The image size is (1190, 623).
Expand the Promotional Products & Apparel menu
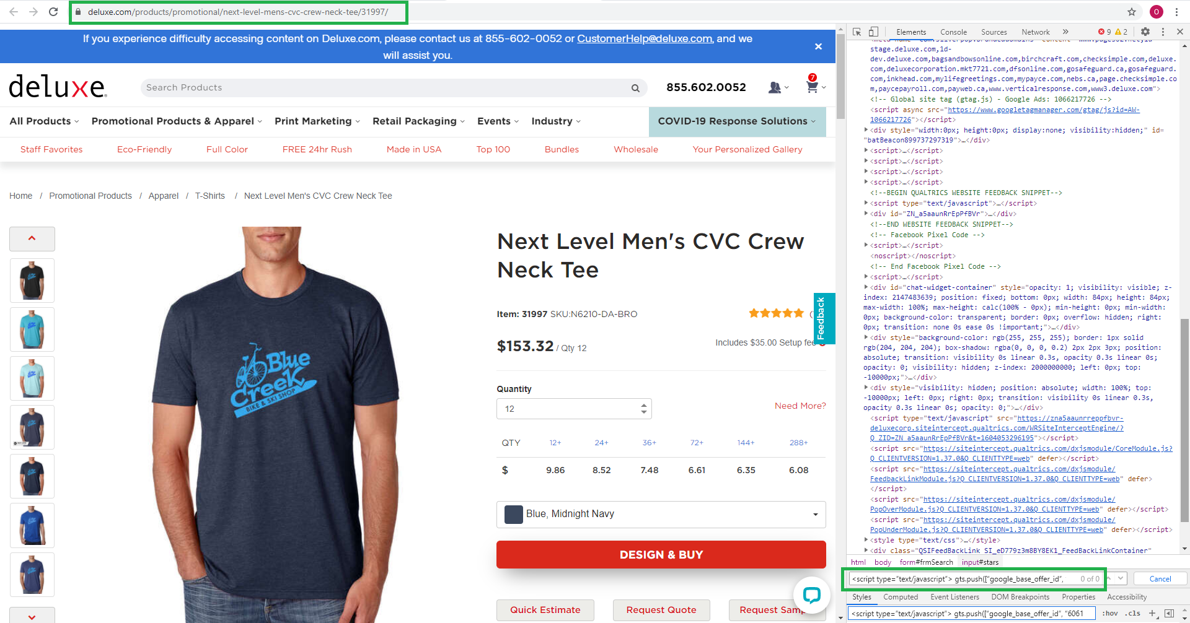click(x=177, y=121)
